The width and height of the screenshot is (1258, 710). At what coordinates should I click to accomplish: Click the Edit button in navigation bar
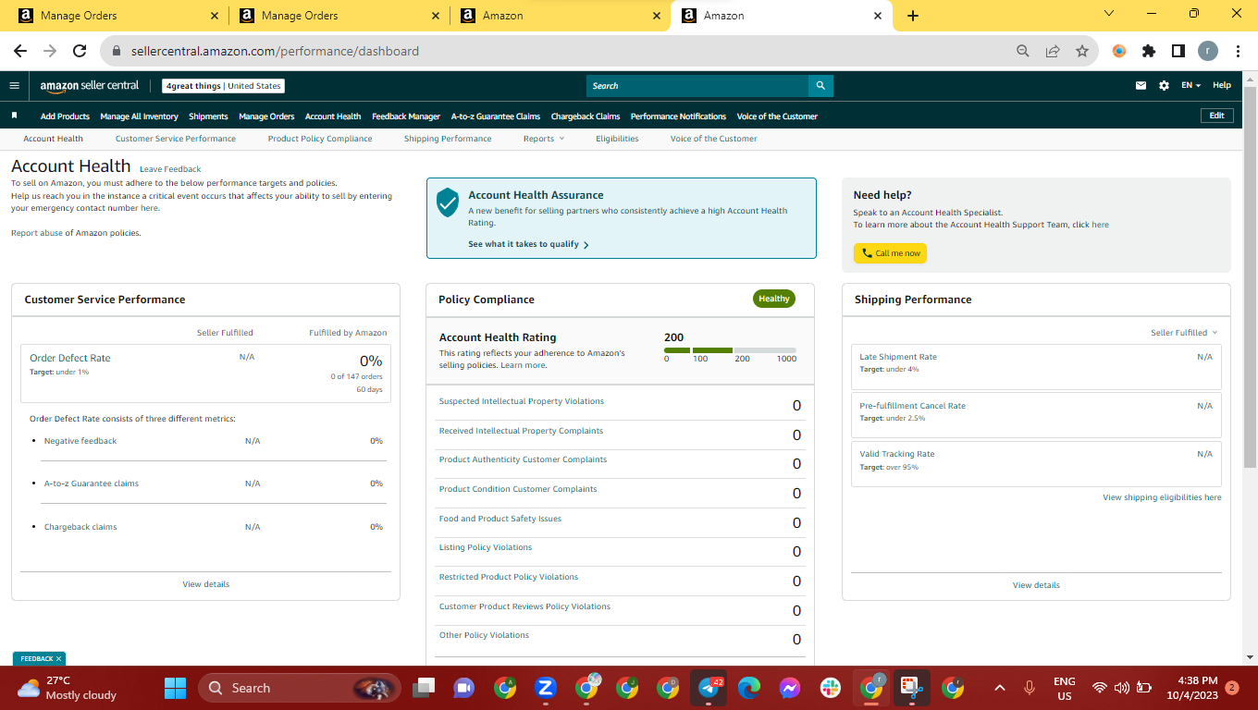pyautogui.click(x=1216, y=116)
